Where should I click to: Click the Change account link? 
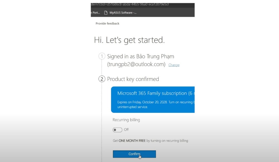pos(174,65)
